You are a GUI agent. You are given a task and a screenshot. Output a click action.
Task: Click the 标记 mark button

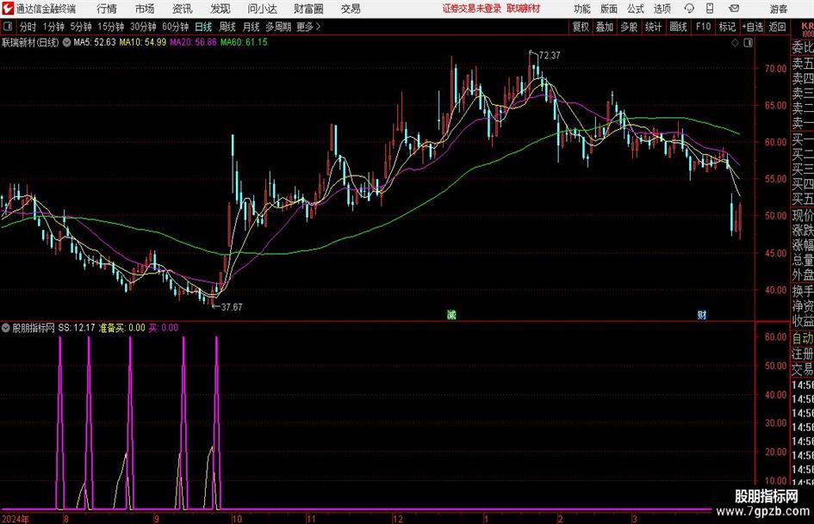click(727, 27)
